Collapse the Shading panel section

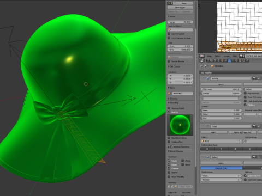(x=169, y=103)
